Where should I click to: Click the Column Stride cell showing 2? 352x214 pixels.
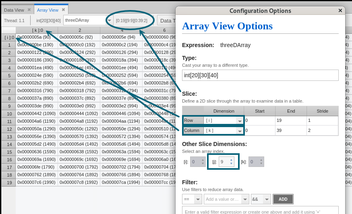[x=322, y=130]
